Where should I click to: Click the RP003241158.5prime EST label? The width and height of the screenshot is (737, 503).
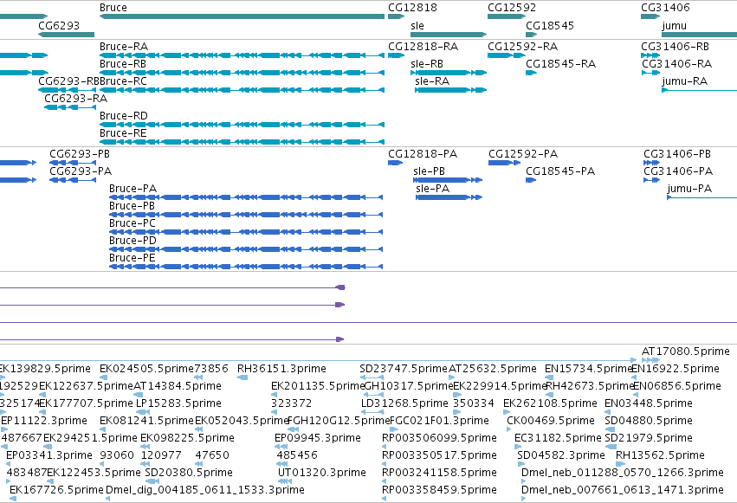point(439,473)
